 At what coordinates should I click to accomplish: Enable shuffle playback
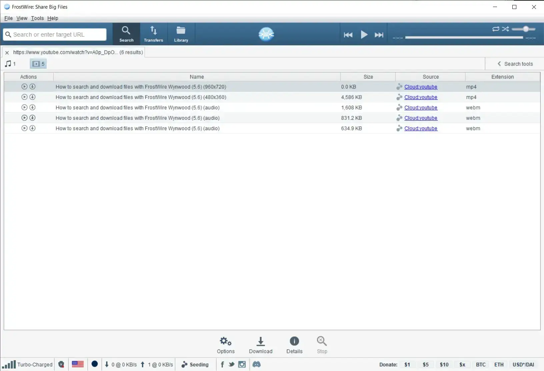click(x=506, y=29)
